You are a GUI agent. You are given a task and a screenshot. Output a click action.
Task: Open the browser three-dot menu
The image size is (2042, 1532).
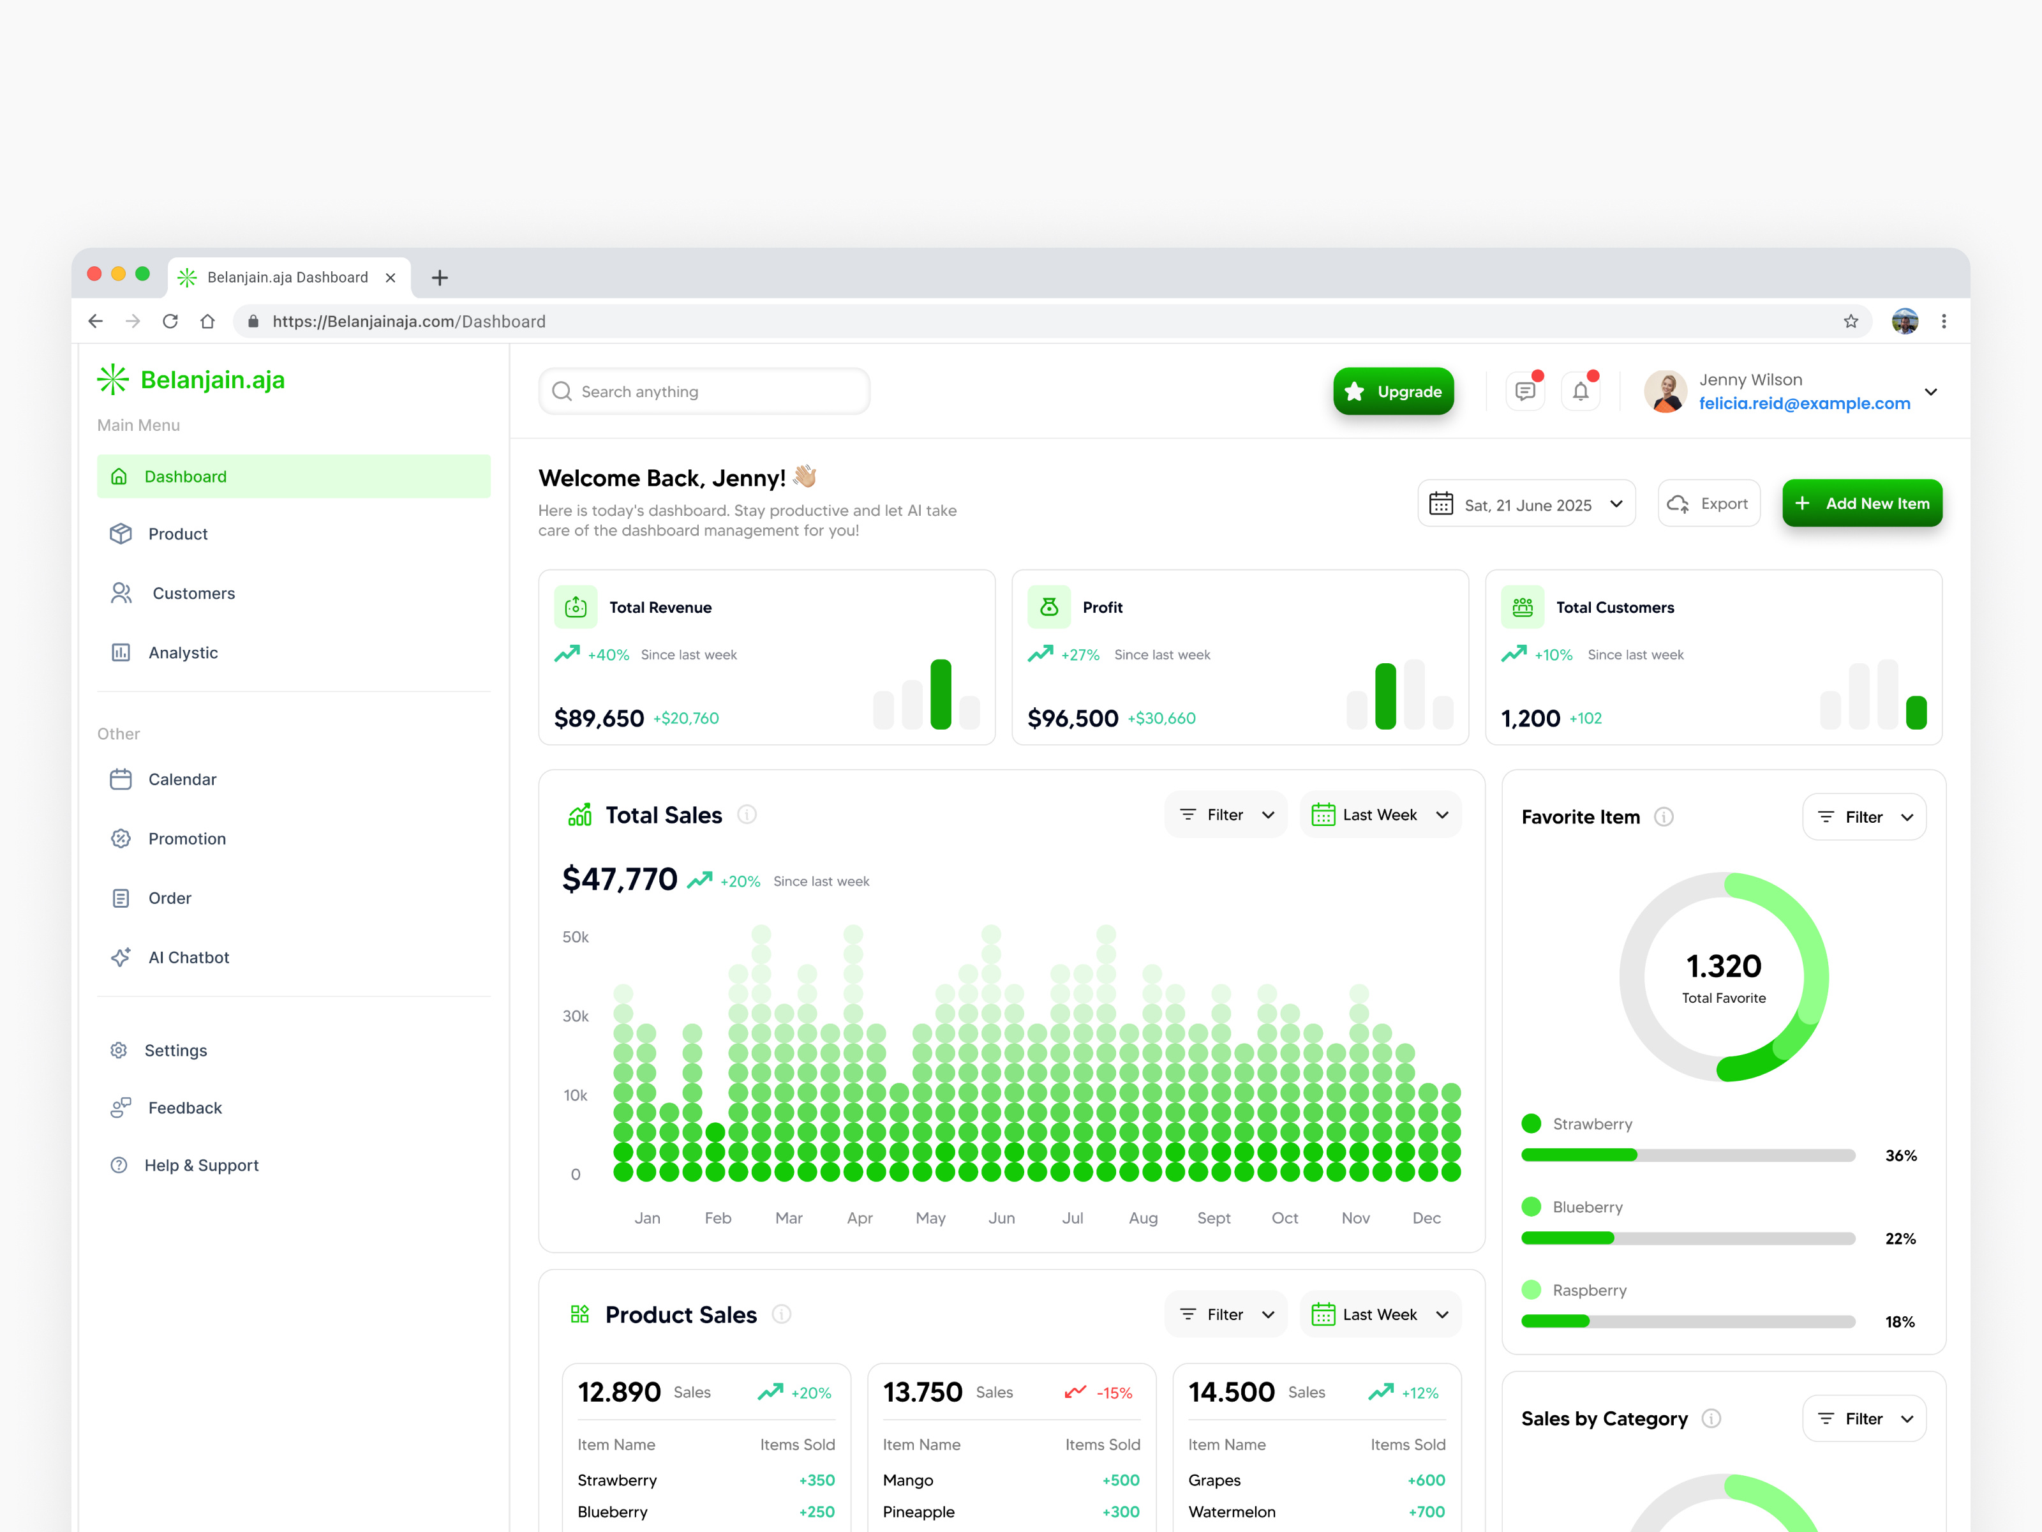tap(1943, 321)
